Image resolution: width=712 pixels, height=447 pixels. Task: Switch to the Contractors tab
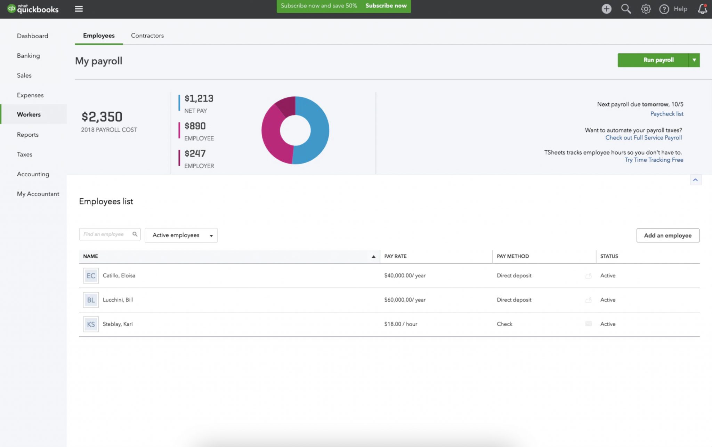click(x=147, y=35)
